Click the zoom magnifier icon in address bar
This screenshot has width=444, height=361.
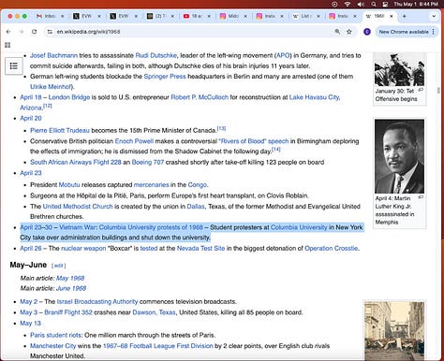click(337, 32)
